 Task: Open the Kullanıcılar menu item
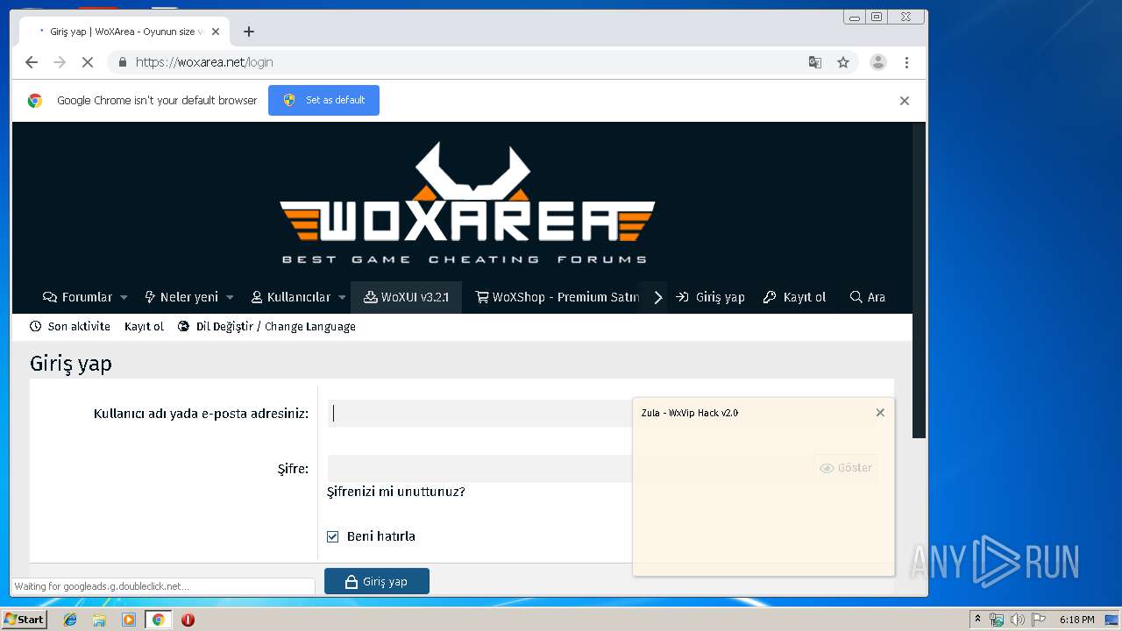pos(291,297)
